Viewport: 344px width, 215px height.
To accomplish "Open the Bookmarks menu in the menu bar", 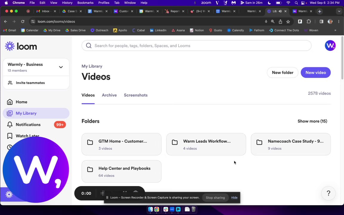I will (85, 3).
